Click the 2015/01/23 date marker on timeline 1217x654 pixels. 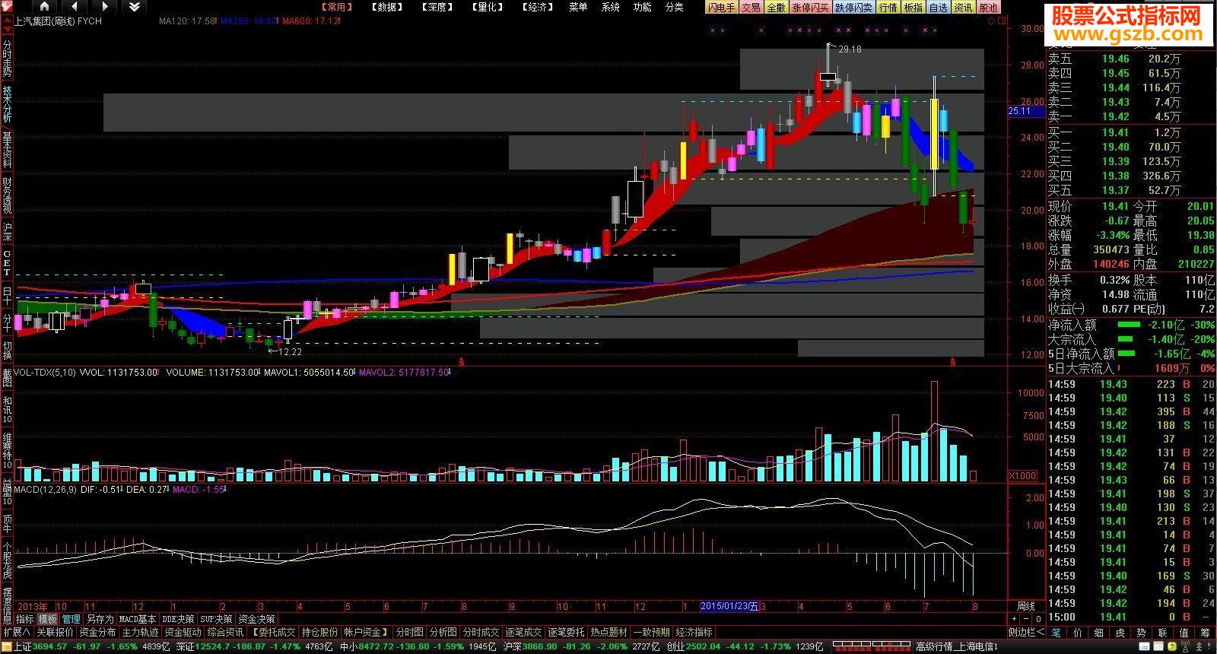tap(729, 606)
